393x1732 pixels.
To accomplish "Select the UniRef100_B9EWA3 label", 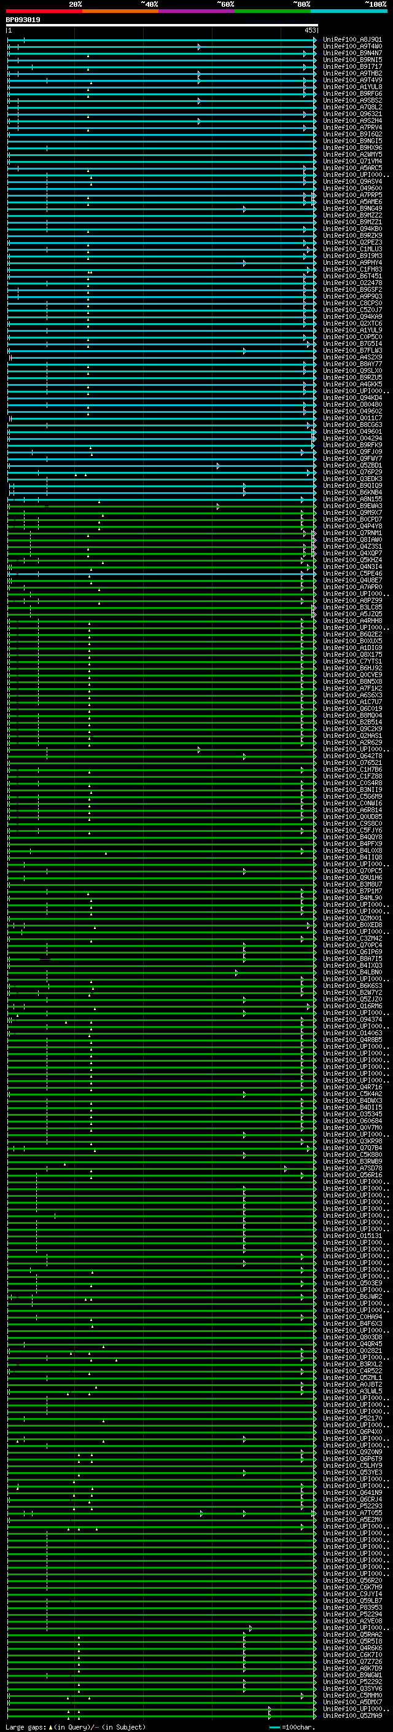I will coord(352,506).
